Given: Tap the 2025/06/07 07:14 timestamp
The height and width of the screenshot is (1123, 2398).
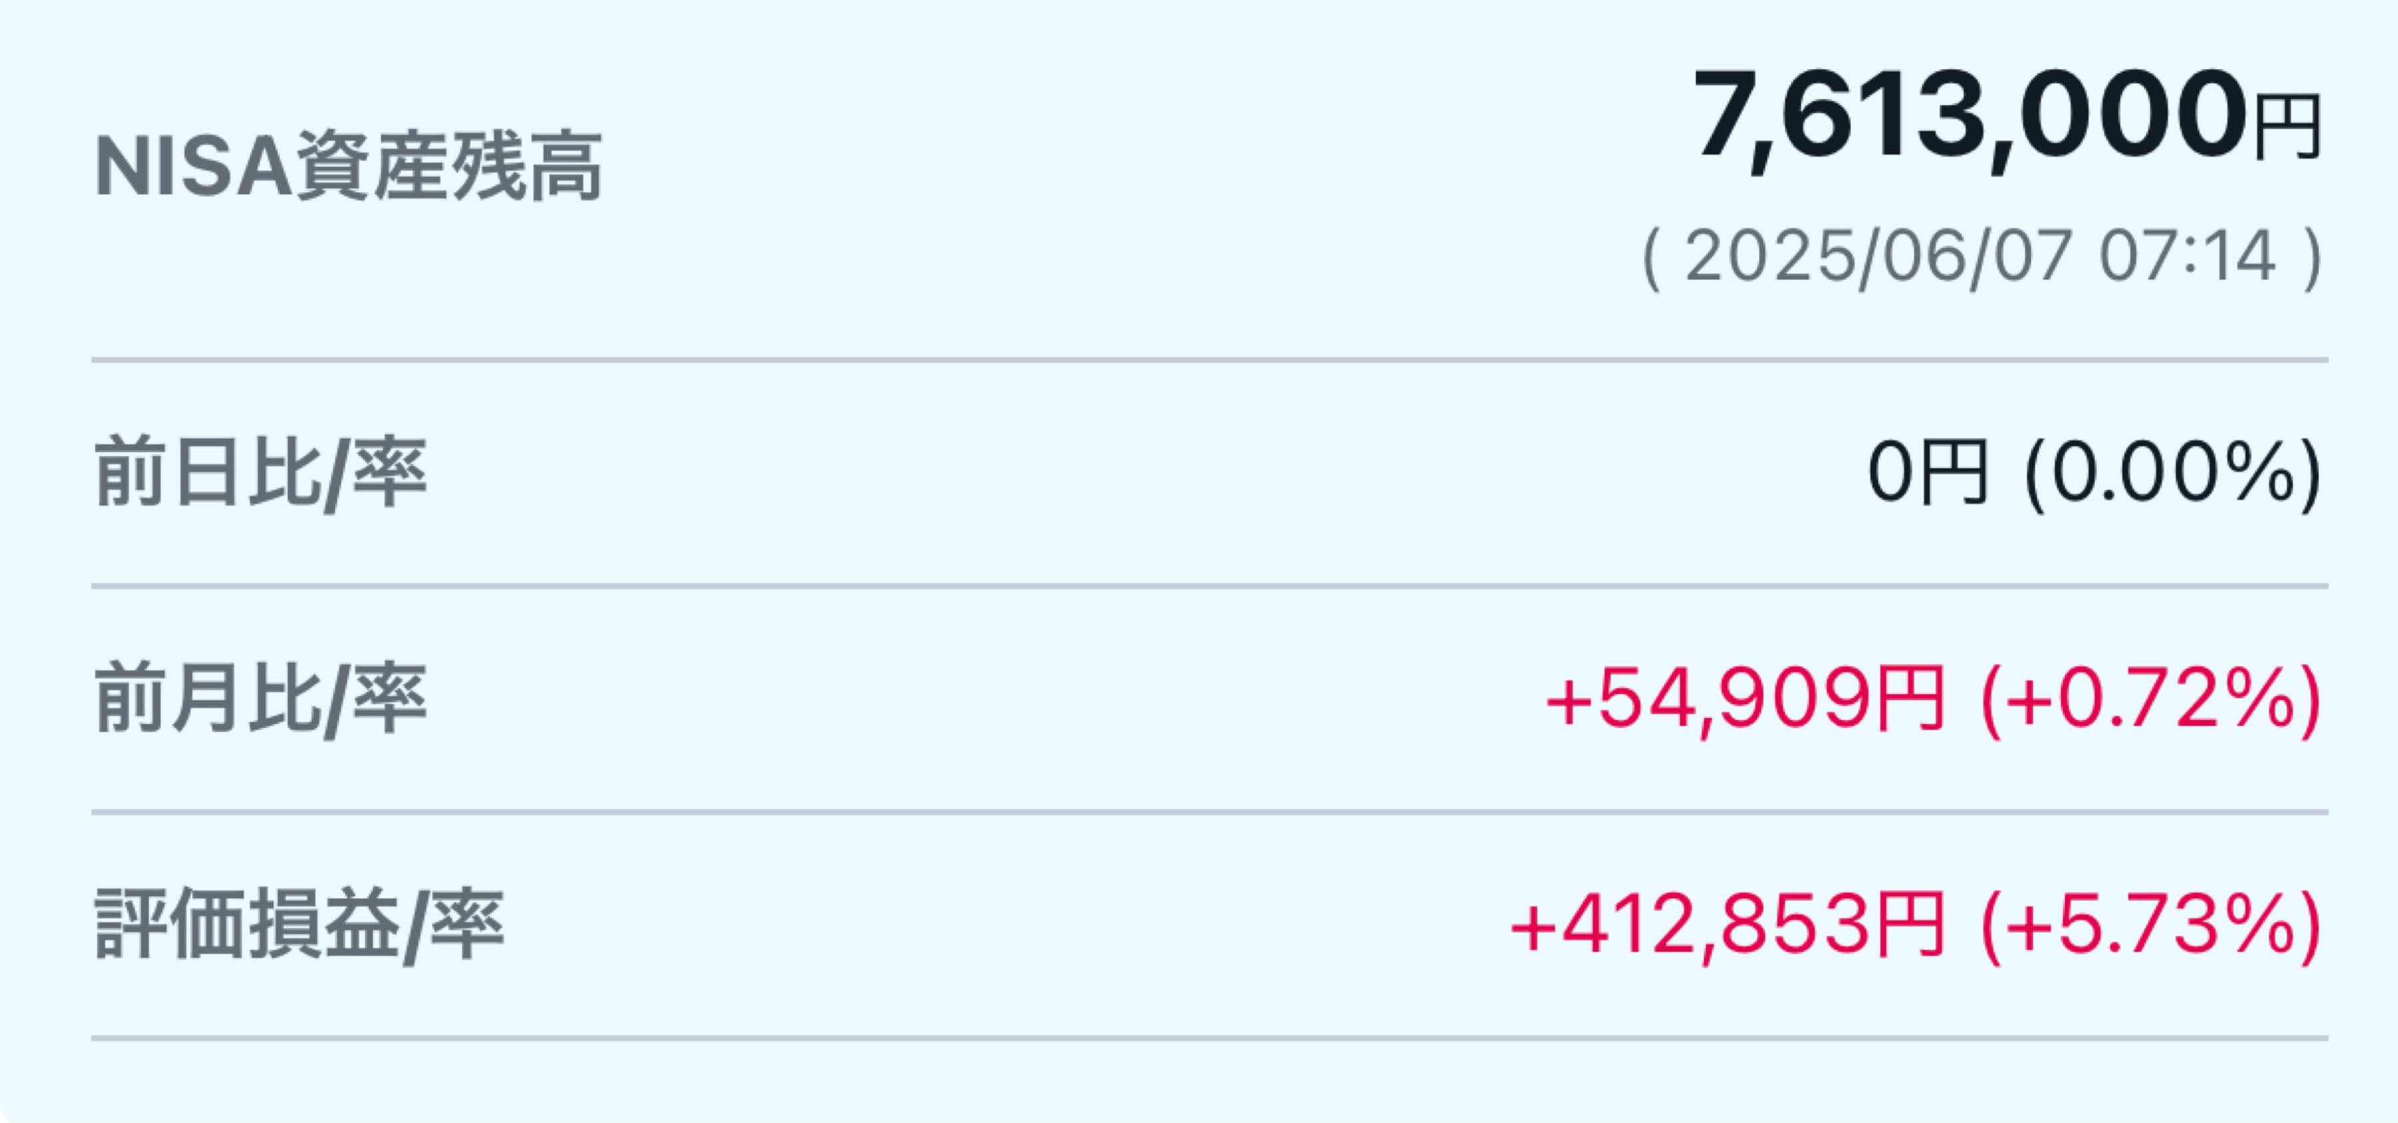Looking at the screenshot, I should (1982, 258).
